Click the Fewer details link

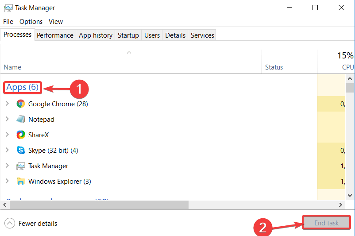[x=38, y=224]
